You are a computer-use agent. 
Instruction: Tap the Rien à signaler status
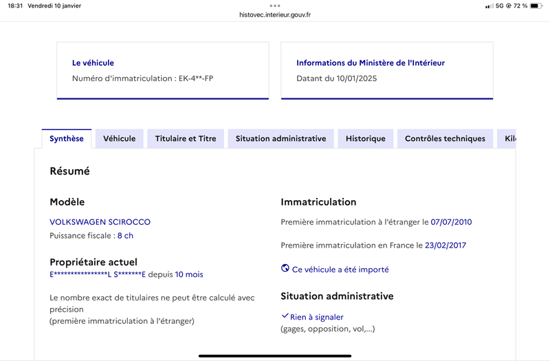pyautogui.click(x=317, y=317)
